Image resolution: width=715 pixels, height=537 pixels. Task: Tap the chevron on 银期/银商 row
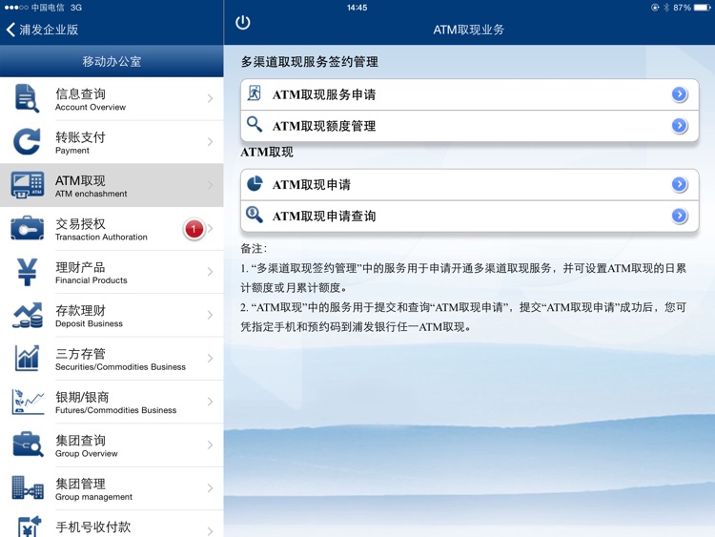coord(210,402)
